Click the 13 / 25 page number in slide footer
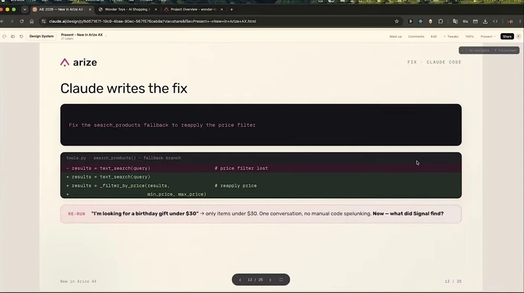The image size is (524, 293). (x=453, y=282)
